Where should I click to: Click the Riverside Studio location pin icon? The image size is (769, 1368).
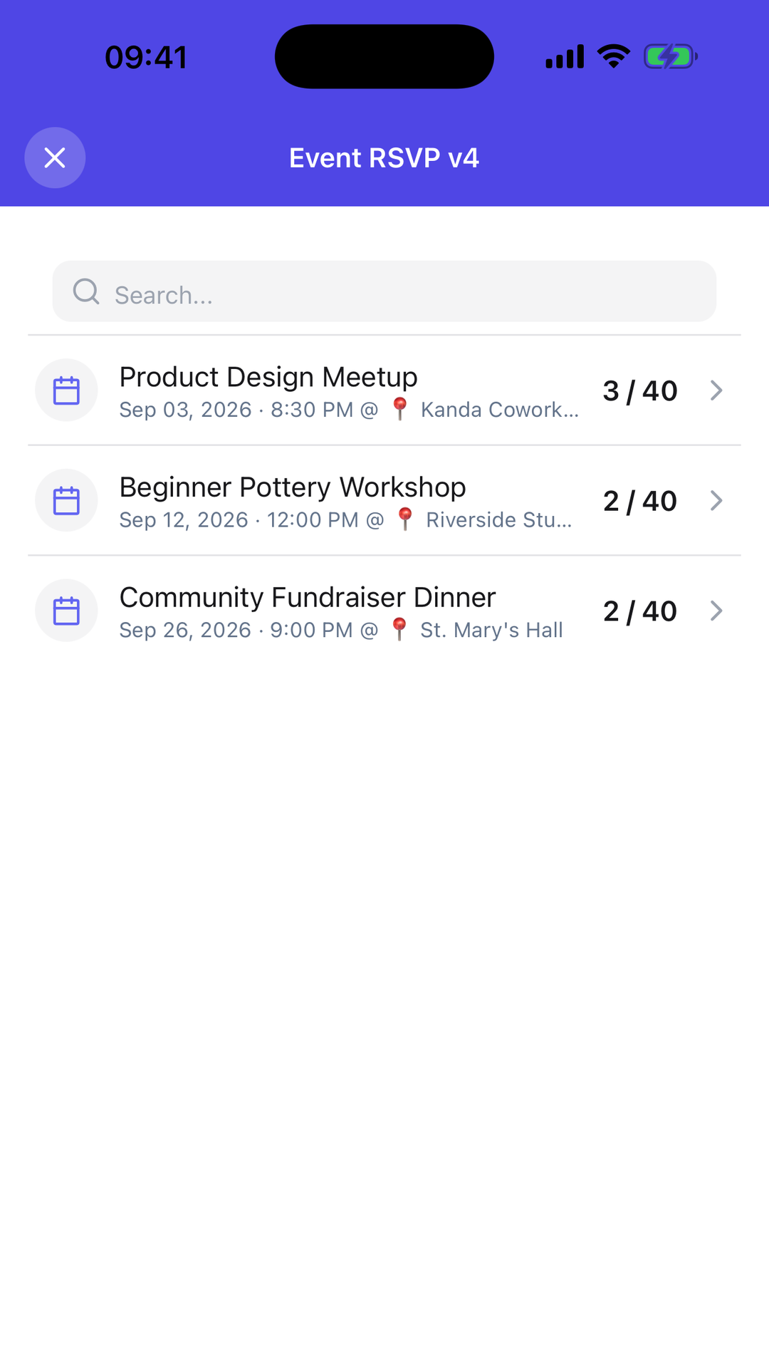pos(405,519)
